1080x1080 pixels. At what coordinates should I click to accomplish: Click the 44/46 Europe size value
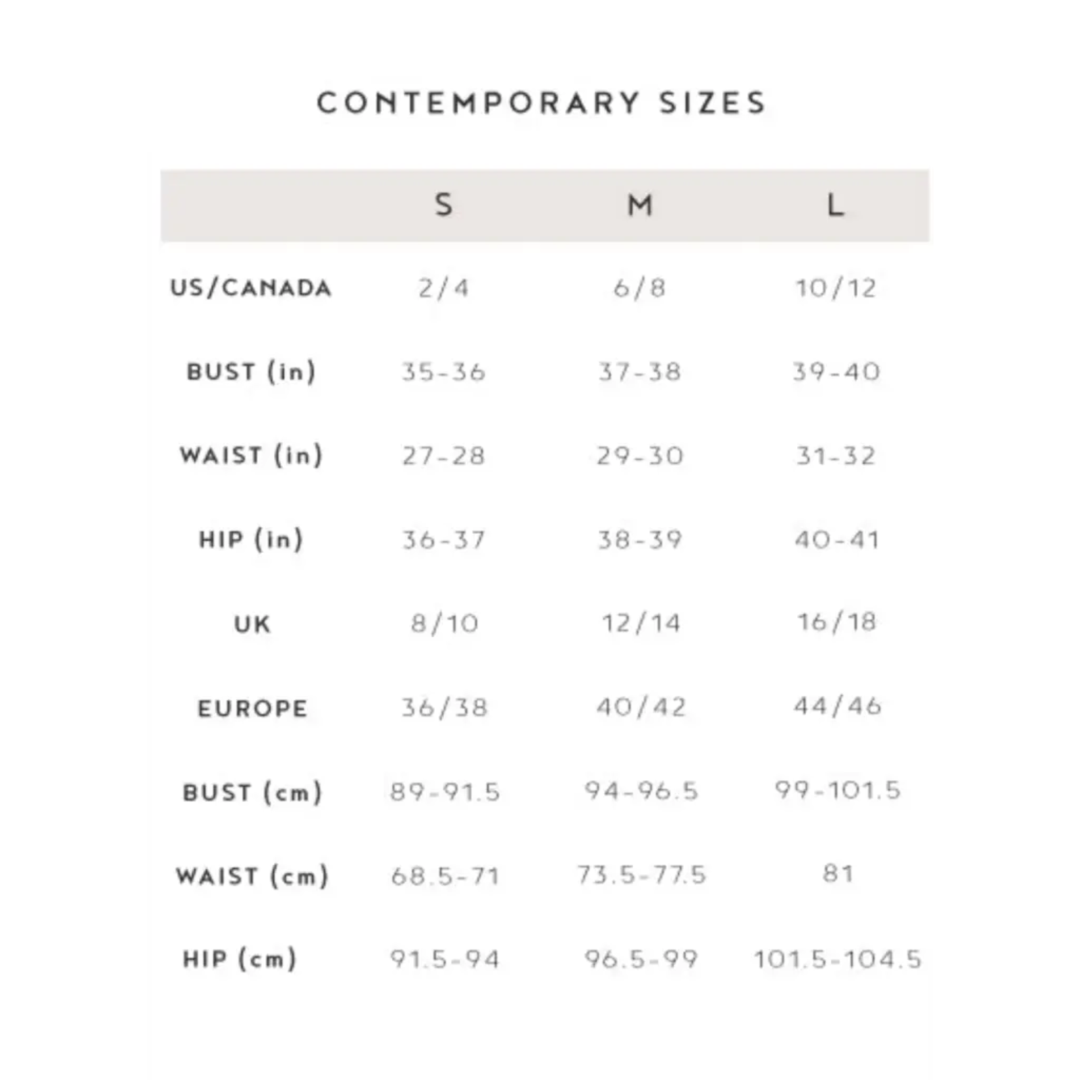pos(837,707)
